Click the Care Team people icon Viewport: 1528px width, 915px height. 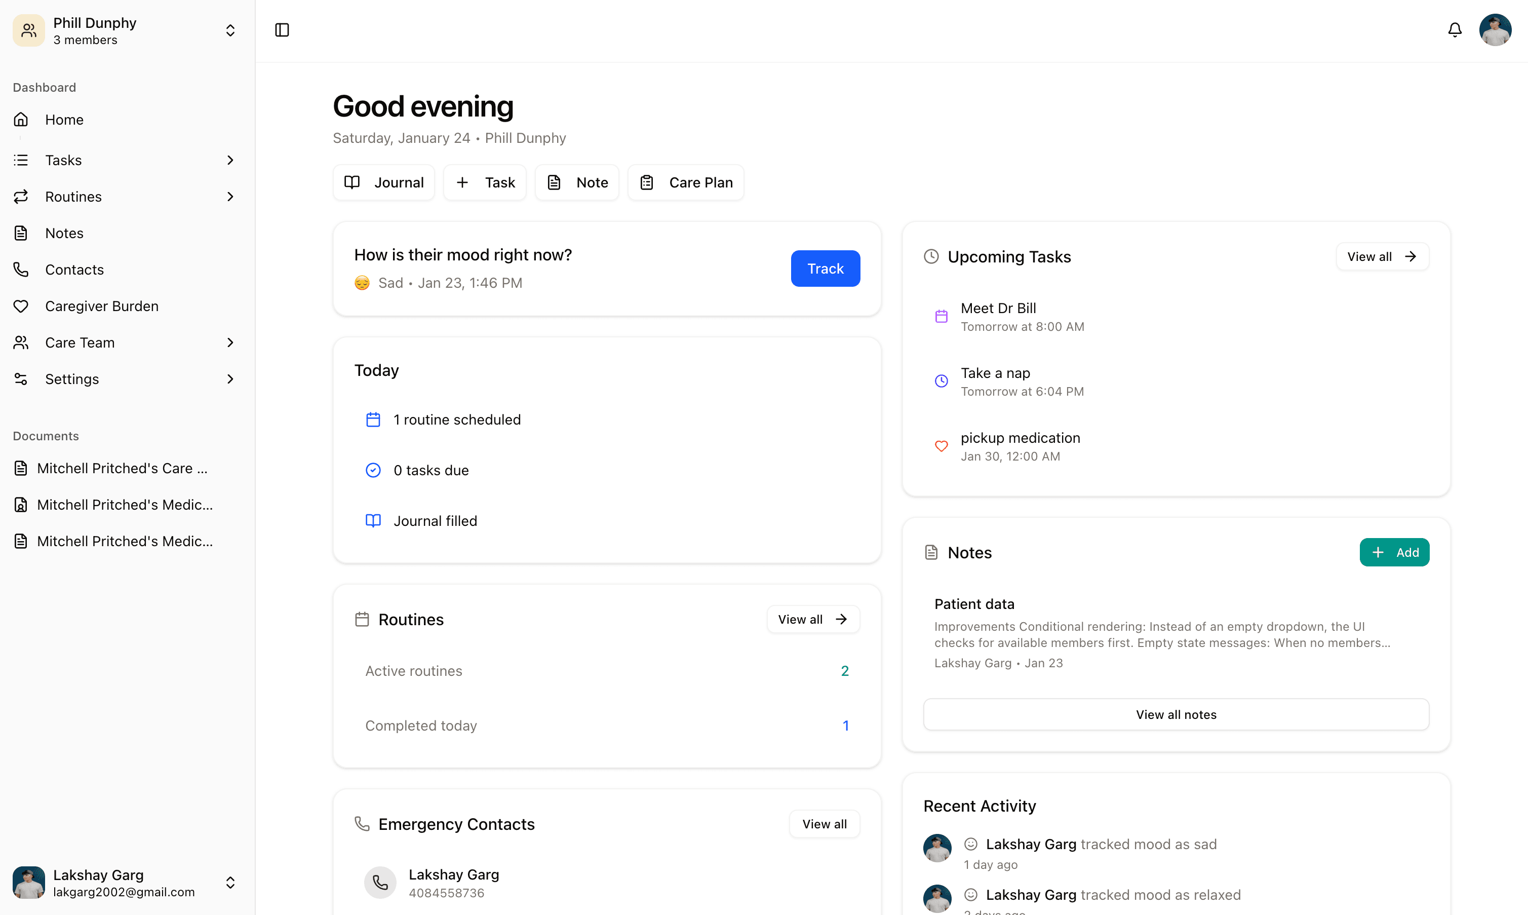[21, 342]
